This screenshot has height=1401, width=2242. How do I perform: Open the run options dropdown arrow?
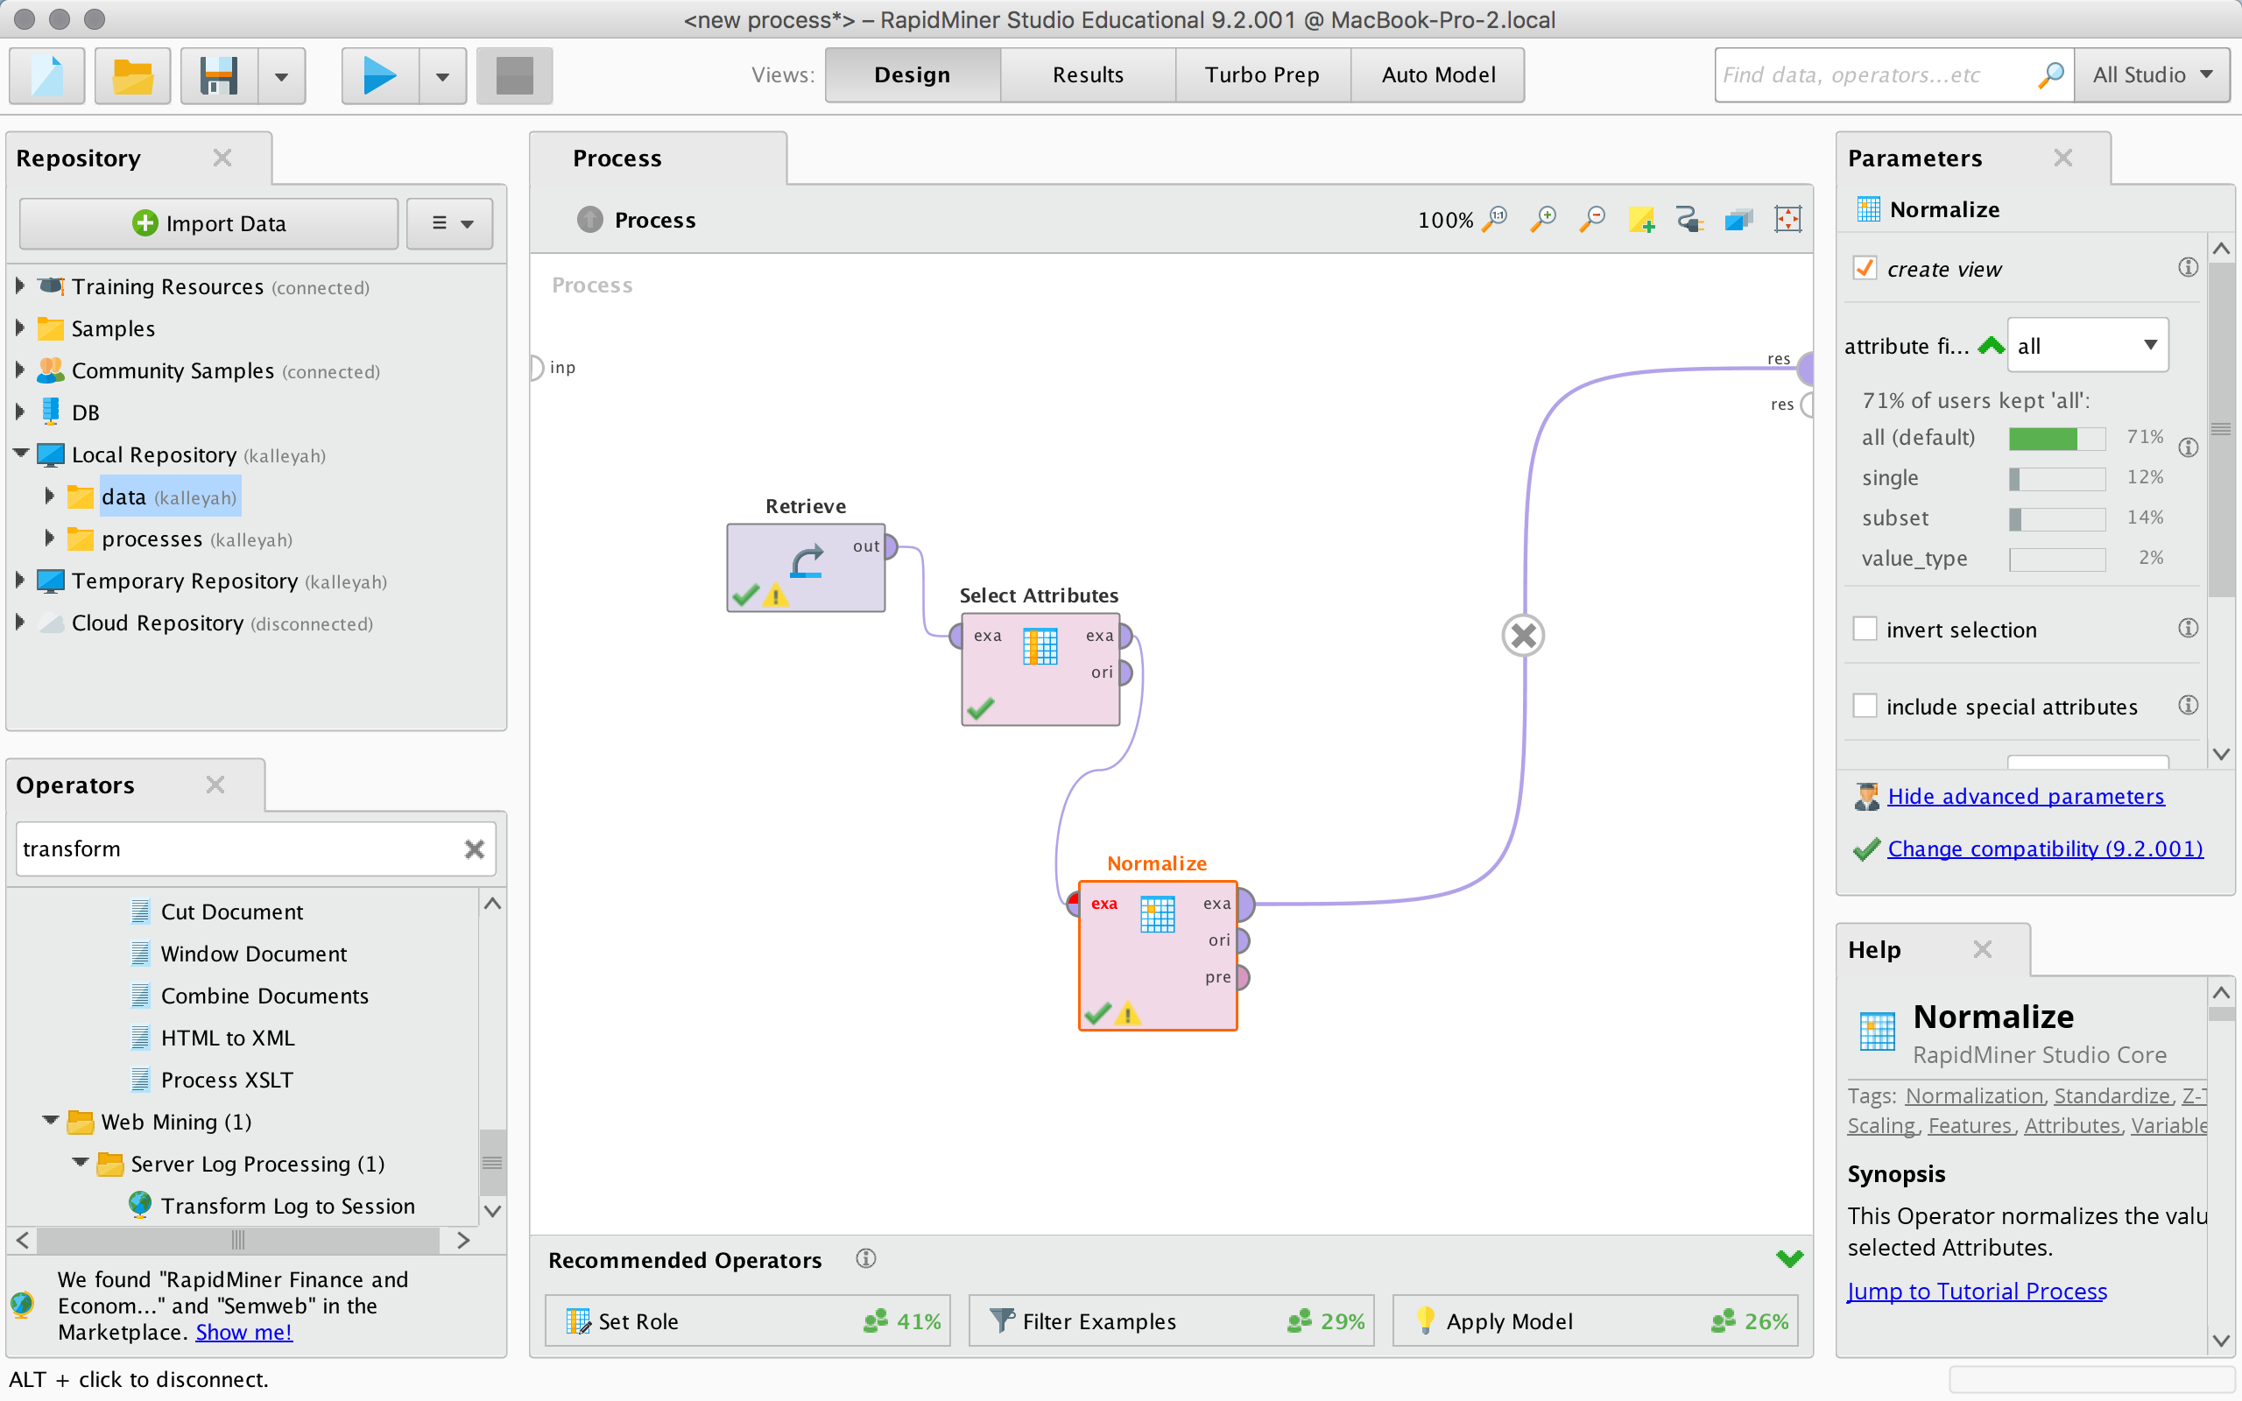(443, 75)
